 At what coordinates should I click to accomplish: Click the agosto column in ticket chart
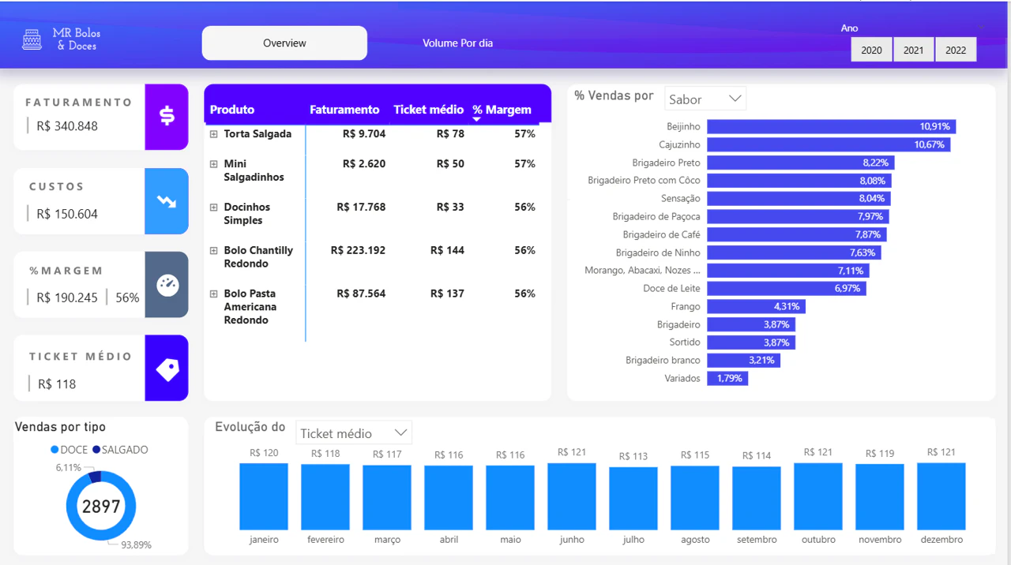695,498
